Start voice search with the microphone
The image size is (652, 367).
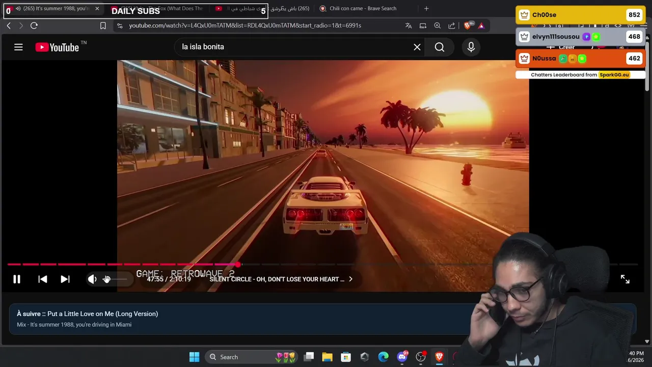tap(471, 47)
